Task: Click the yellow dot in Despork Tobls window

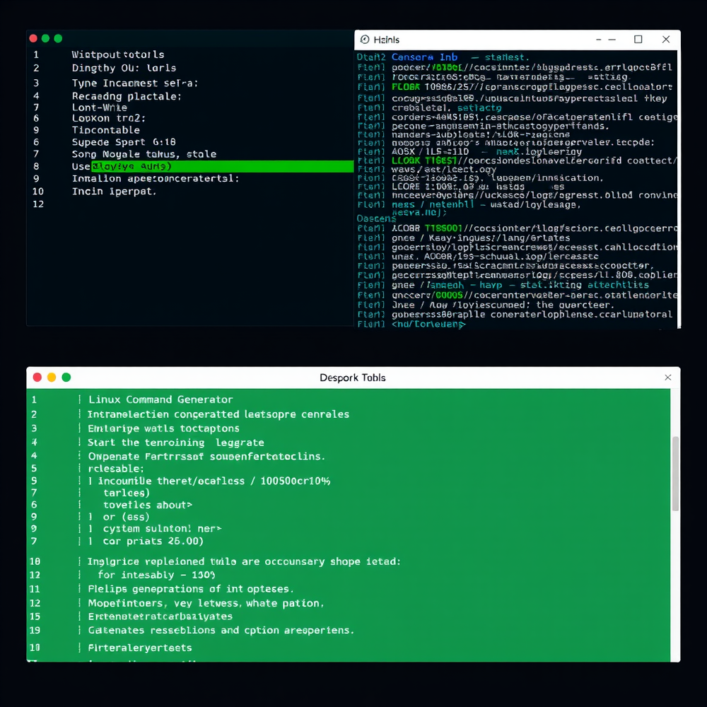Action: click(x=52, y=378)
